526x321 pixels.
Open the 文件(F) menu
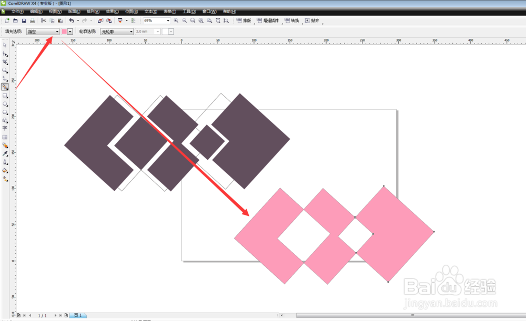[17, 12]
